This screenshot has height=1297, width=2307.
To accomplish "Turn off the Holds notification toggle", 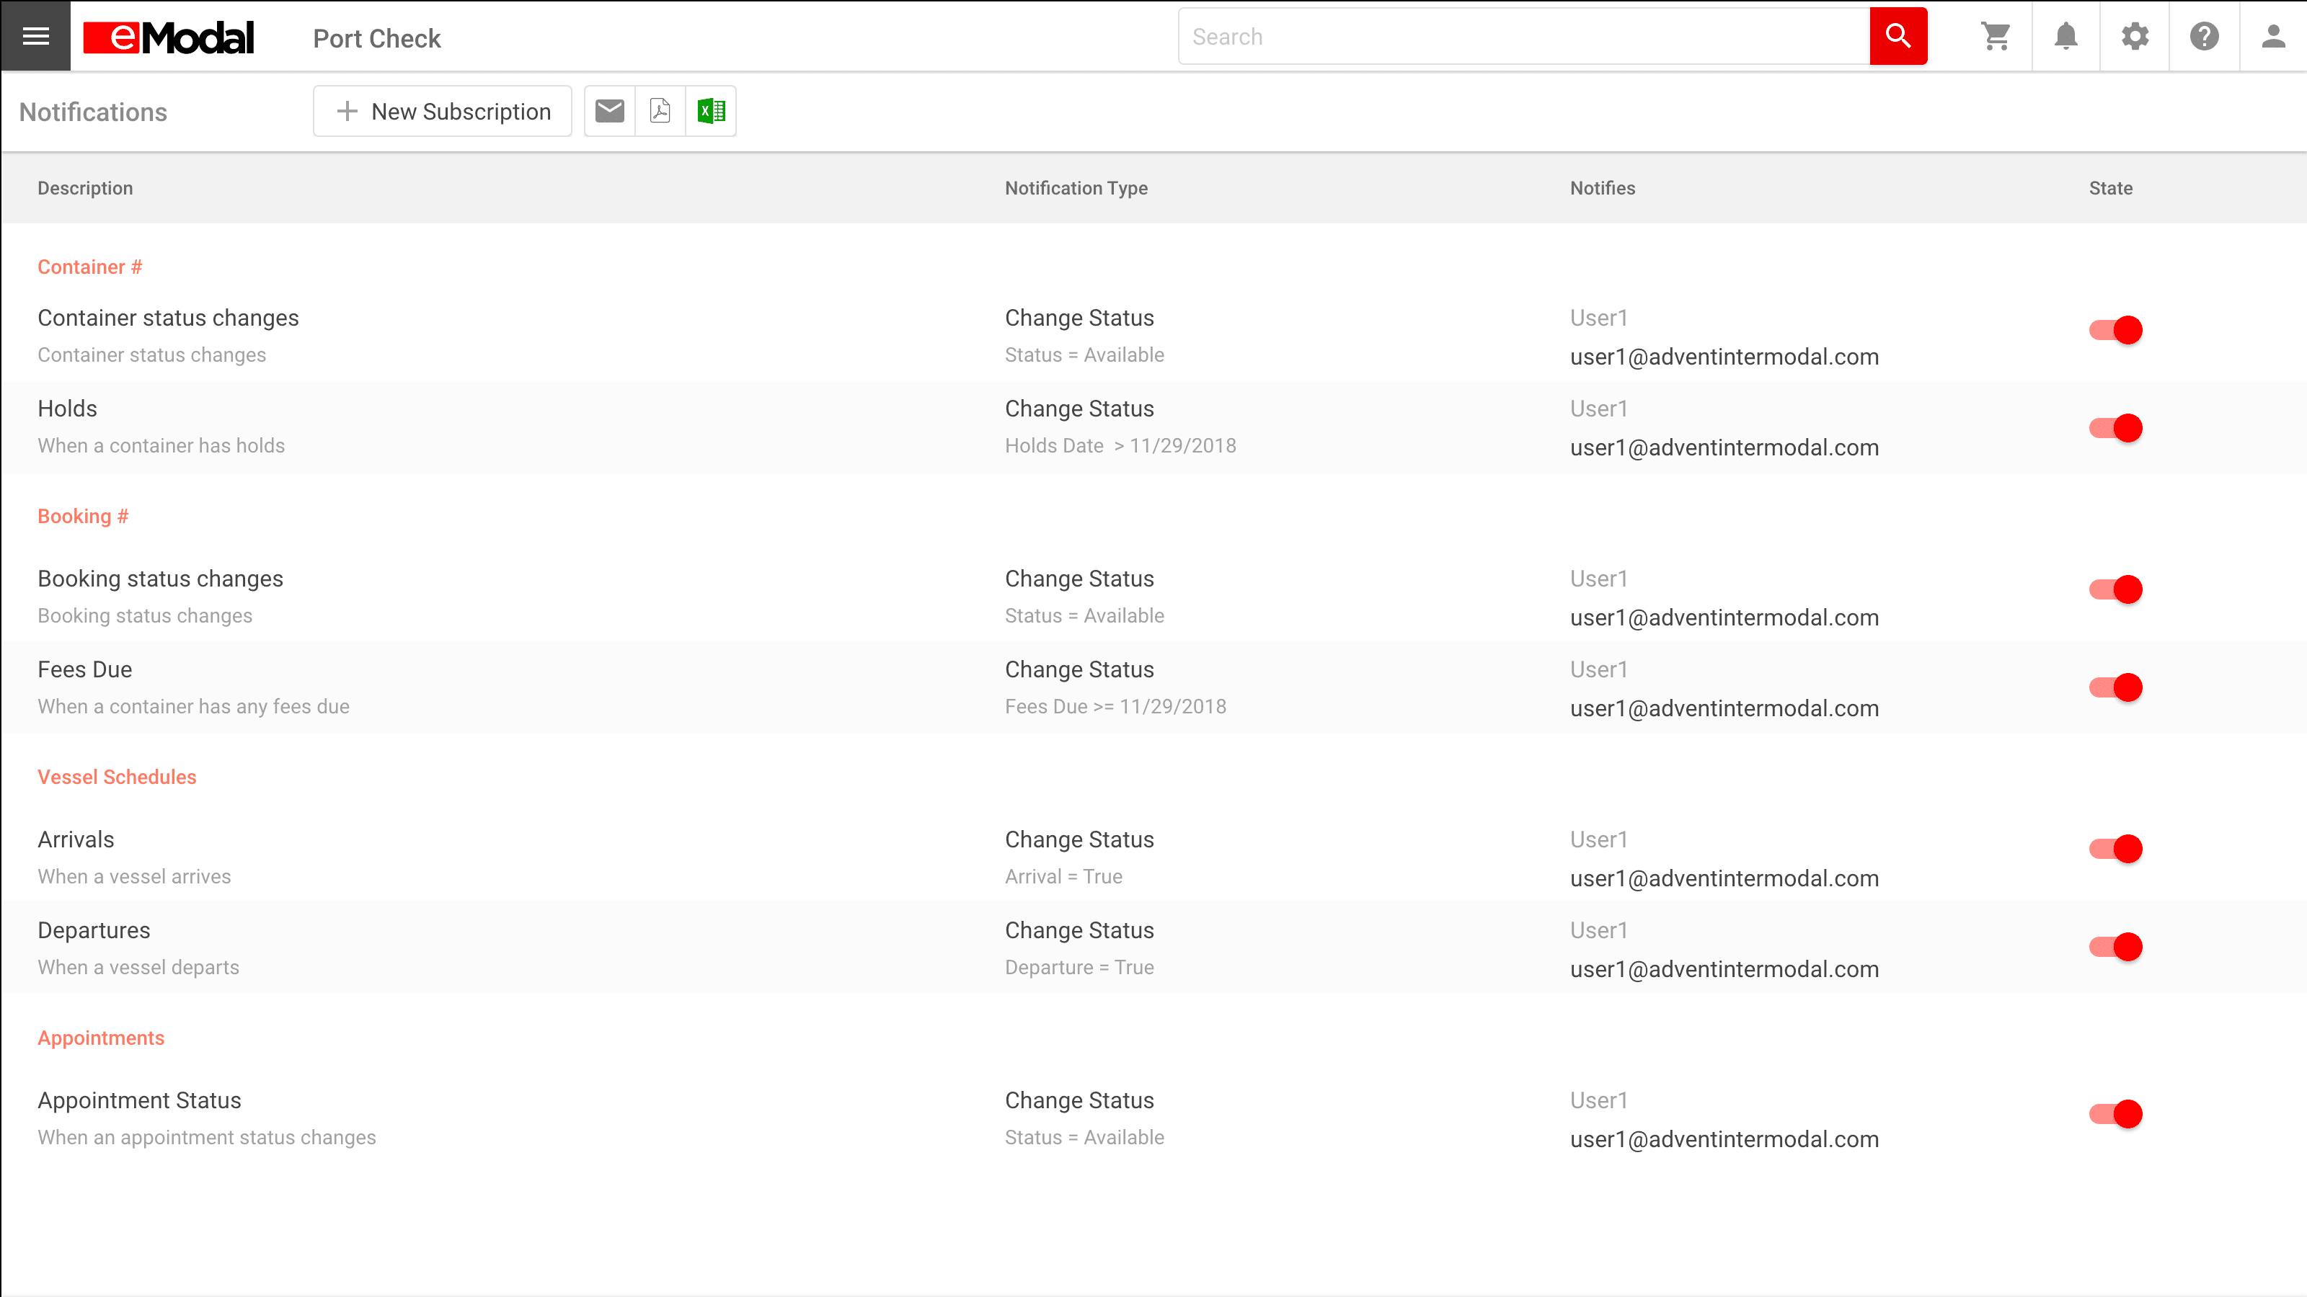I will 2115,428.
